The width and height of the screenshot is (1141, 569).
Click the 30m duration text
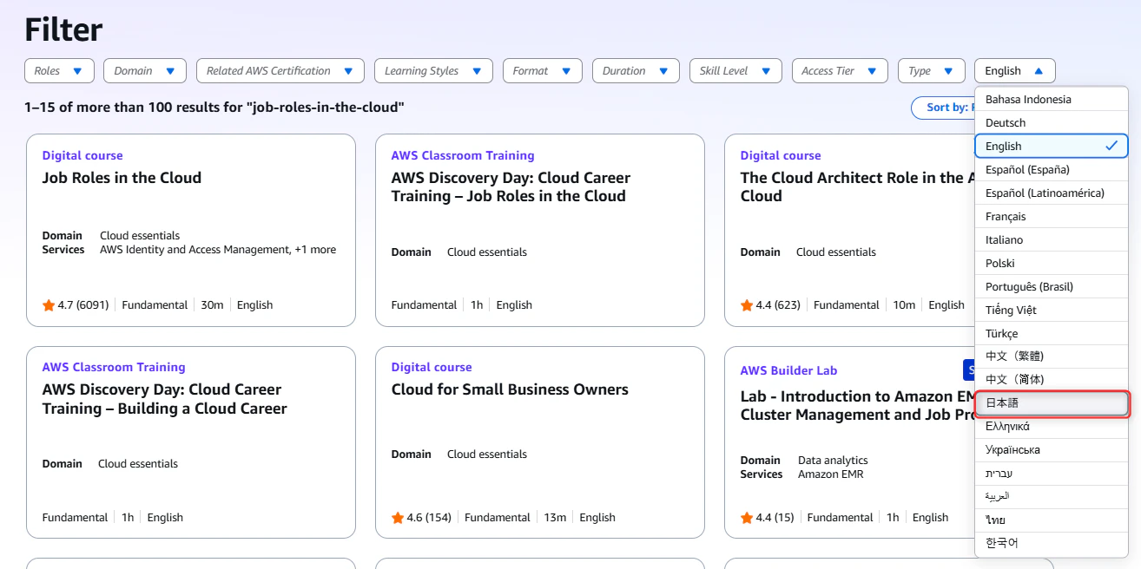(x=212, y=305)
